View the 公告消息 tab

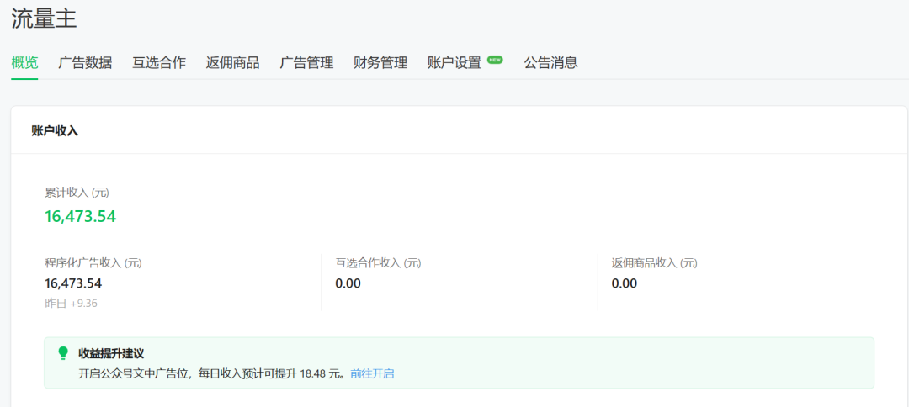pyautogui.click(x=550, y=63)
